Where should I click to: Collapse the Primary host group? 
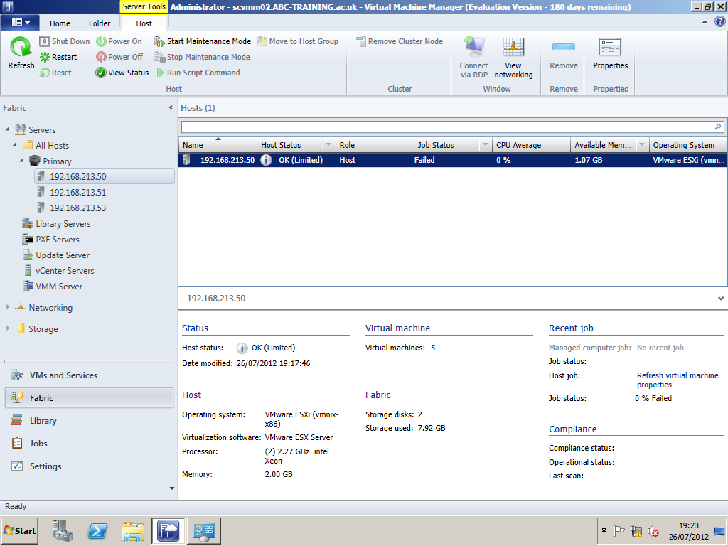[22, 160]
